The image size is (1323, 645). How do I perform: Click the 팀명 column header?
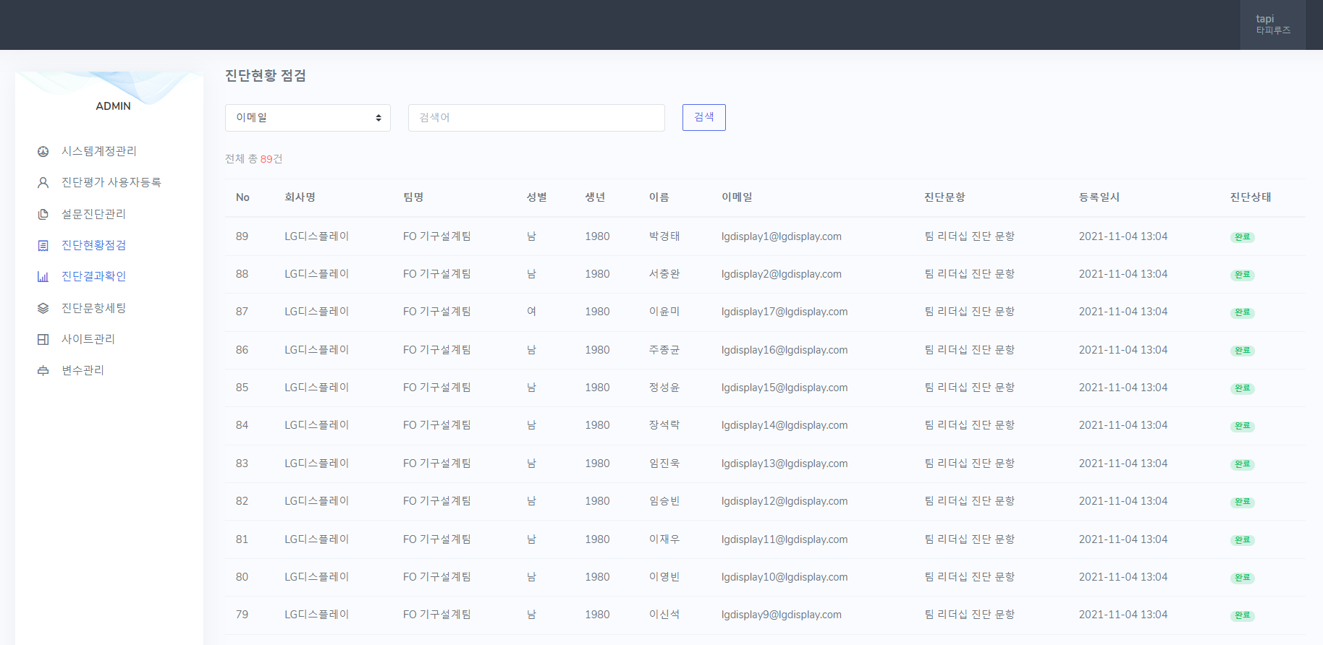tap(413, 197)
